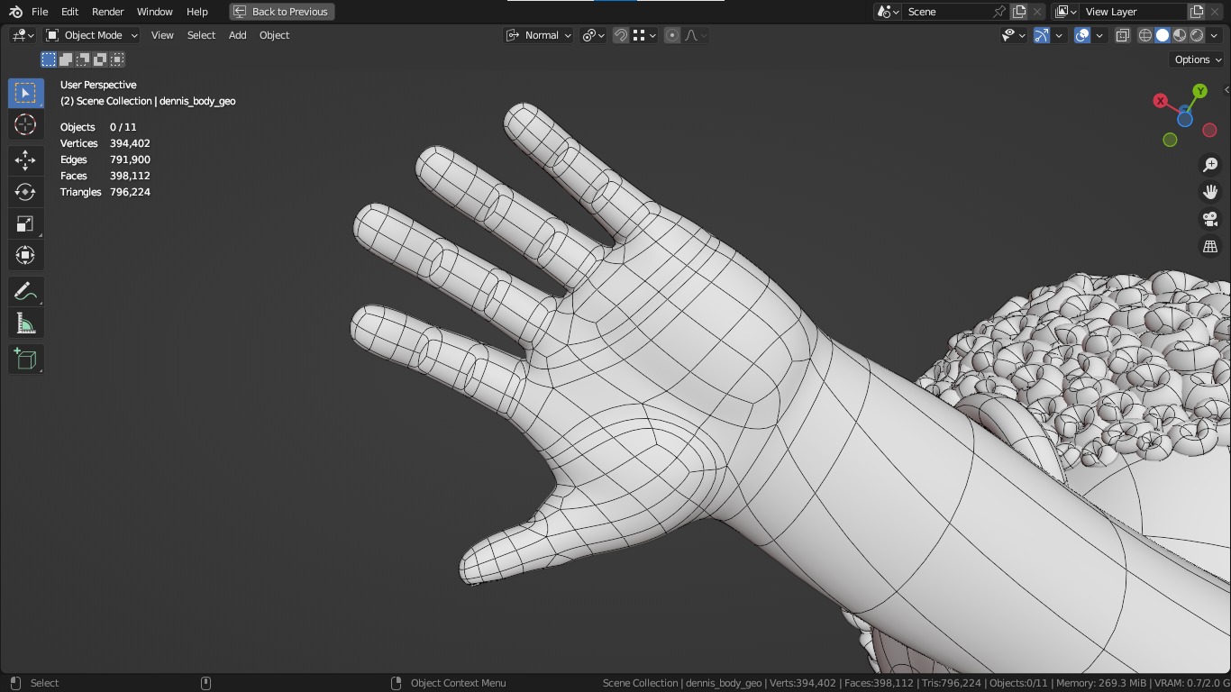Click the Blender logo menu

tap(15, 12)
